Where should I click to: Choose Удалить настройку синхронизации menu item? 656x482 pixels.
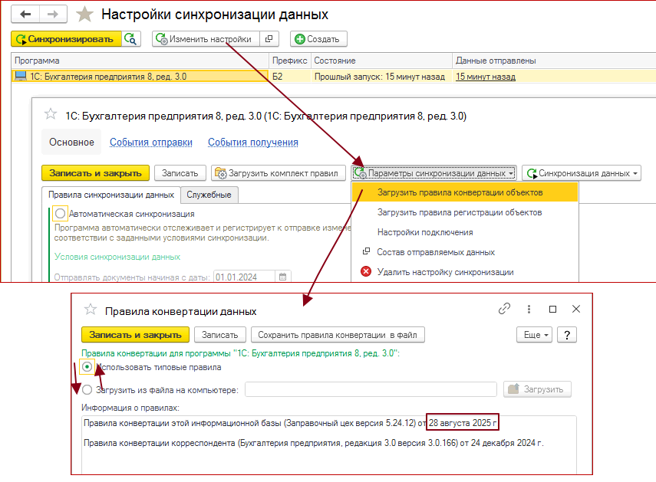465,272
